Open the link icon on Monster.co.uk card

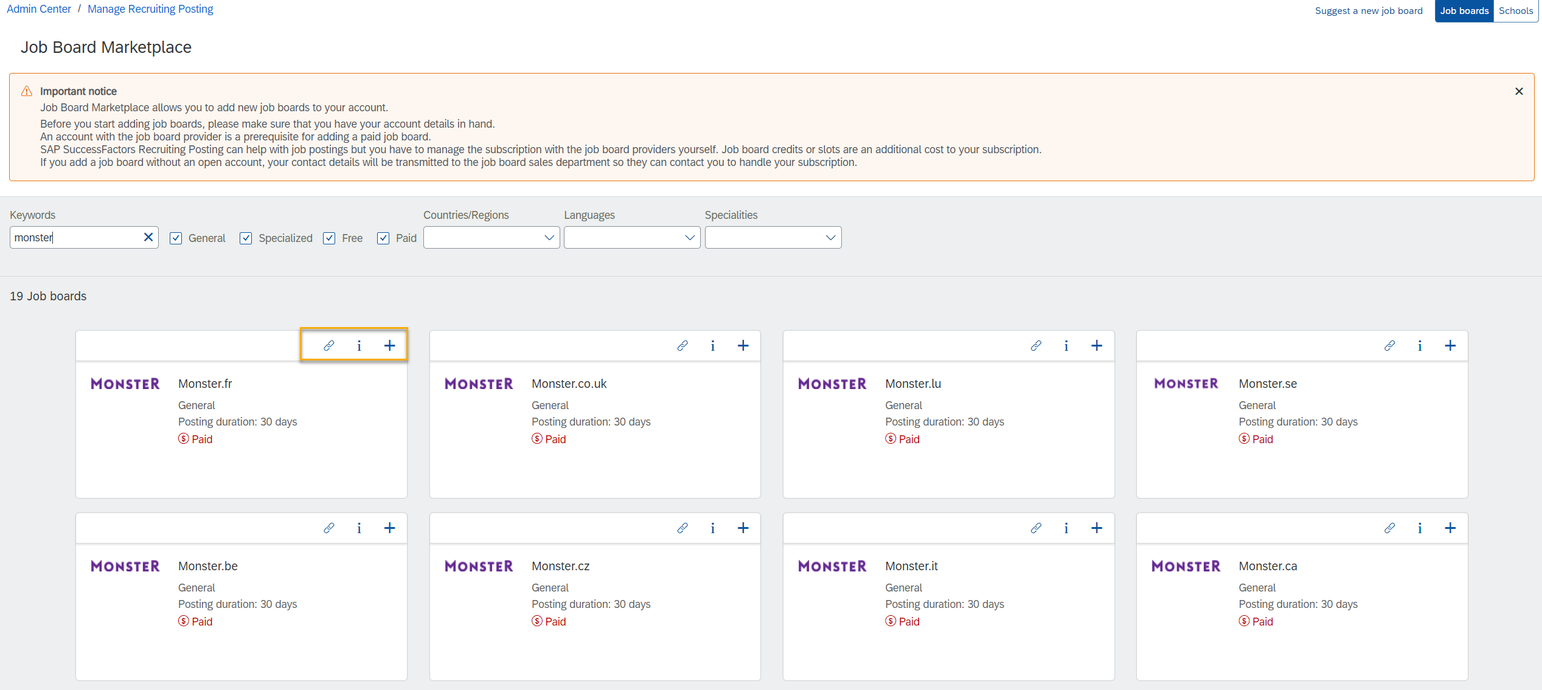(x=682, y=345)
